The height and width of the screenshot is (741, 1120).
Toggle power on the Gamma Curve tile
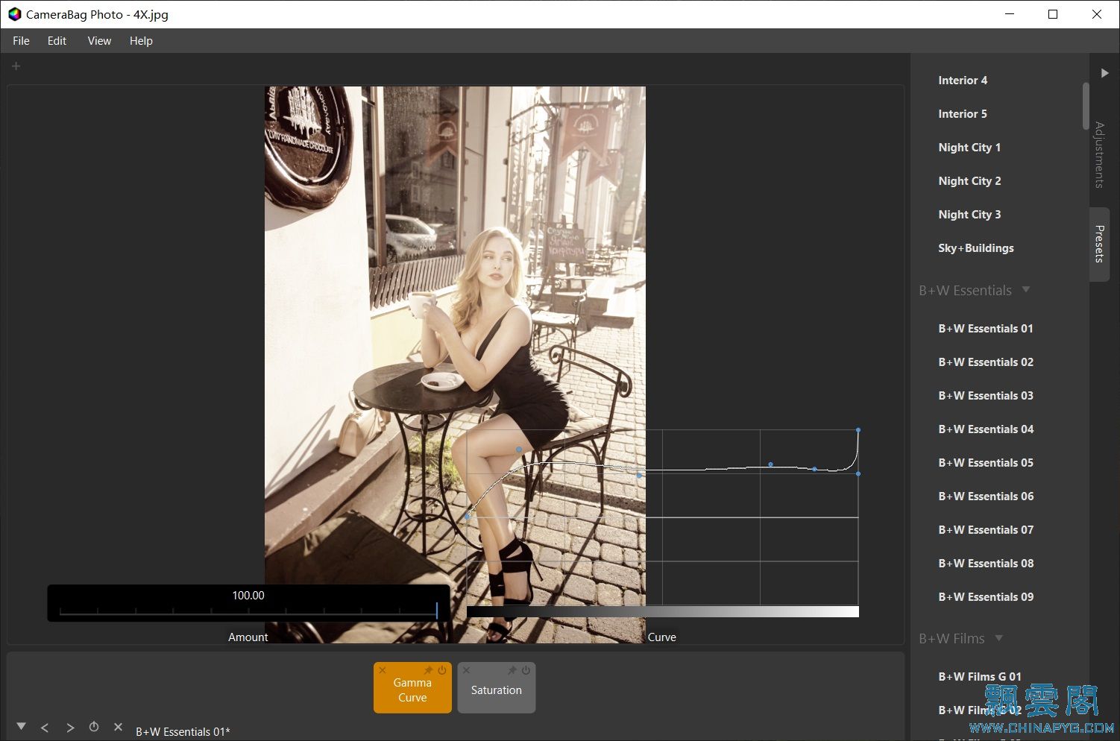(442, 670)
